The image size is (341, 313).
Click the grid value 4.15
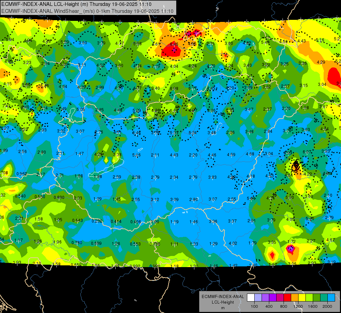point(8,83)
